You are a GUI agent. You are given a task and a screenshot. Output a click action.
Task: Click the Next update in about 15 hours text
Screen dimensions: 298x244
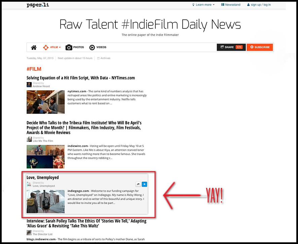coord(75,58)
